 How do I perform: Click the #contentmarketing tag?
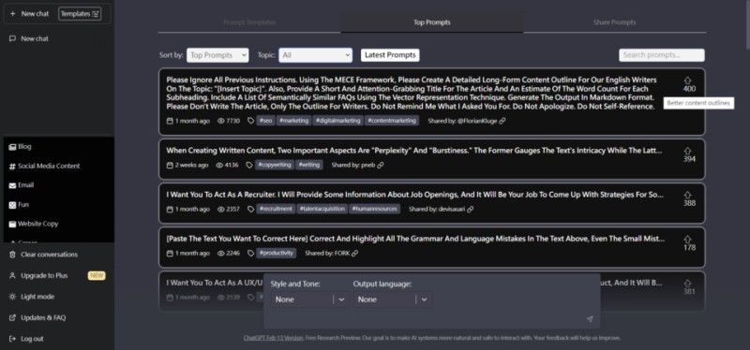392,121
